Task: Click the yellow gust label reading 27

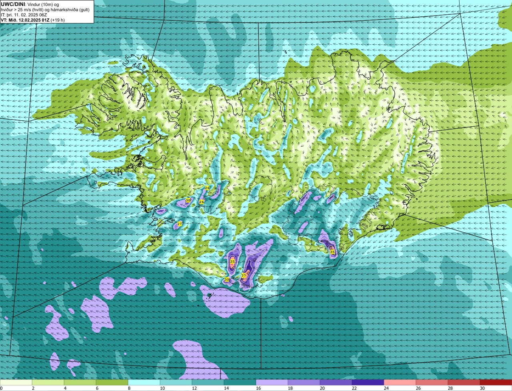Action: [180, 224]
